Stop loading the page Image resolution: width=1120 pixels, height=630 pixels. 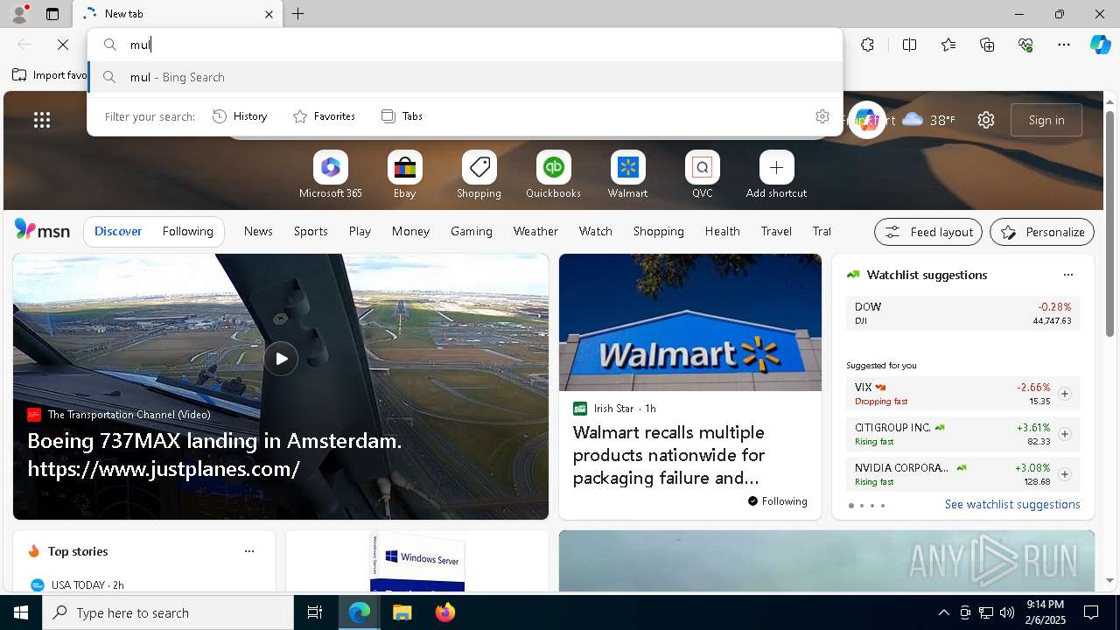click(63, 45)
